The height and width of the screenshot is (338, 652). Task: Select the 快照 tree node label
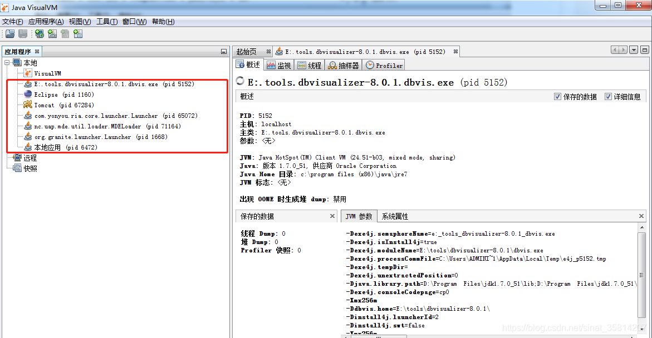pos(30,168)
